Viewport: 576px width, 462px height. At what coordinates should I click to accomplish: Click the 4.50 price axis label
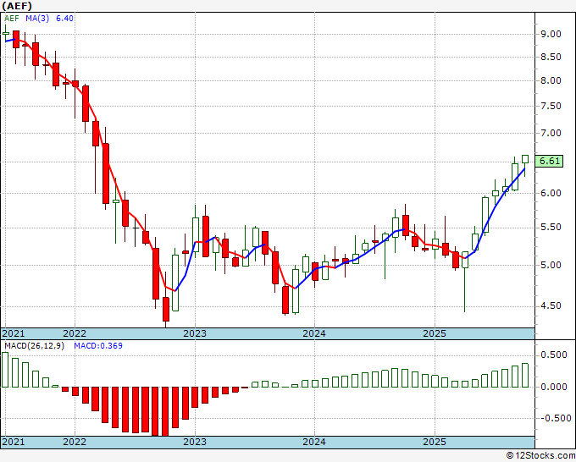(551, 305)
